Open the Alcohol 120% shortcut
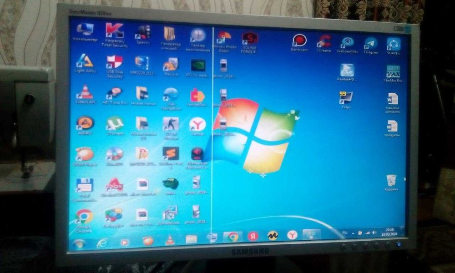This screenshot has height=273, width=455. [x=115, y=188]
